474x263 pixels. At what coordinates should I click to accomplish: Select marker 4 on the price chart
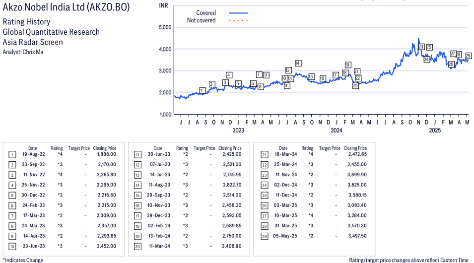click(229, 75)
